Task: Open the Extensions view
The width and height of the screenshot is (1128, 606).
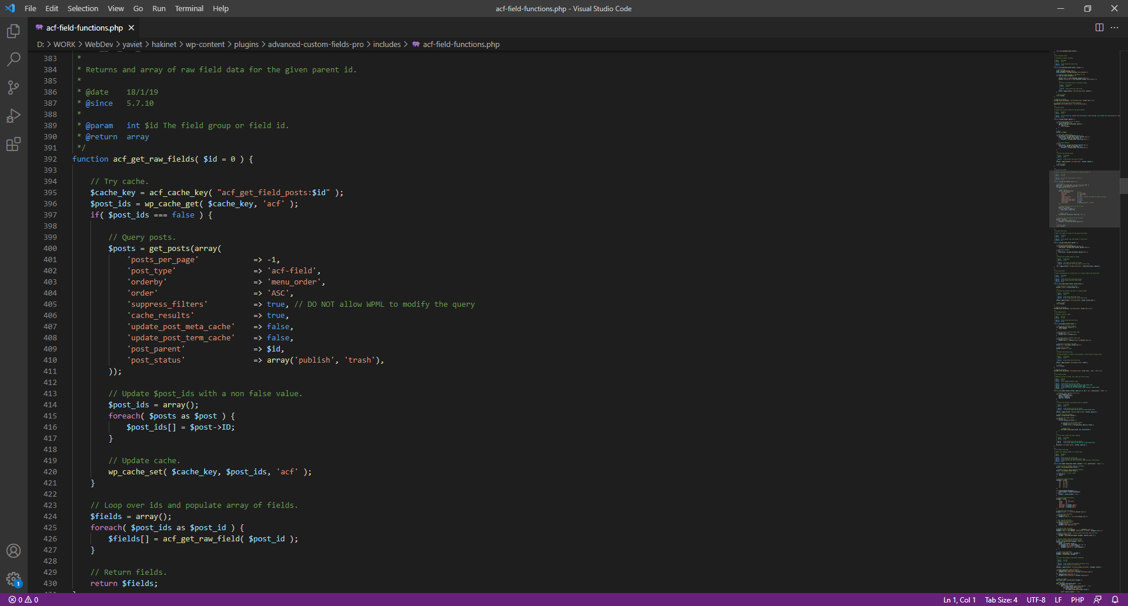Action: click(14, 144)
